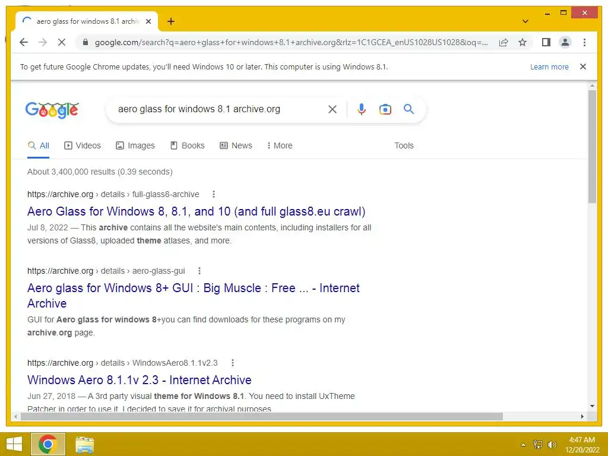Close the aero glass search tab

click(148, 21)
